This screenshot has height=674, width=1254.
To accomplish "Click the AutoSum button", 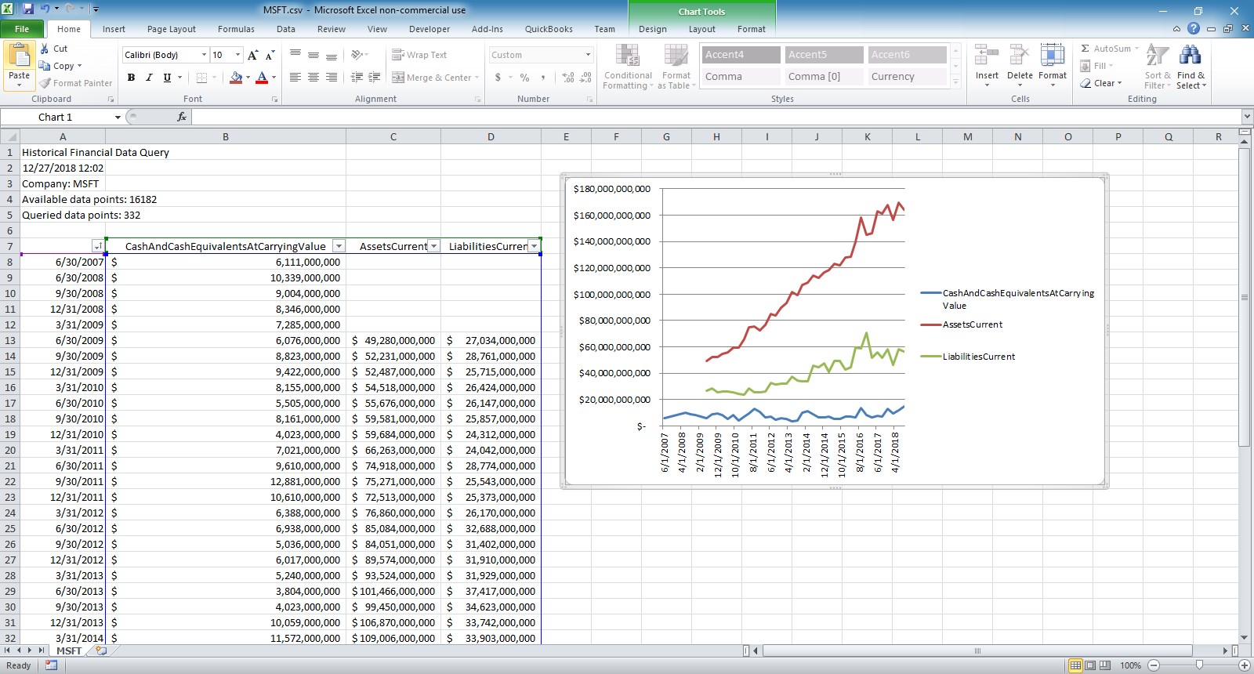I will pyautogui.click(x=1106, y=49).
